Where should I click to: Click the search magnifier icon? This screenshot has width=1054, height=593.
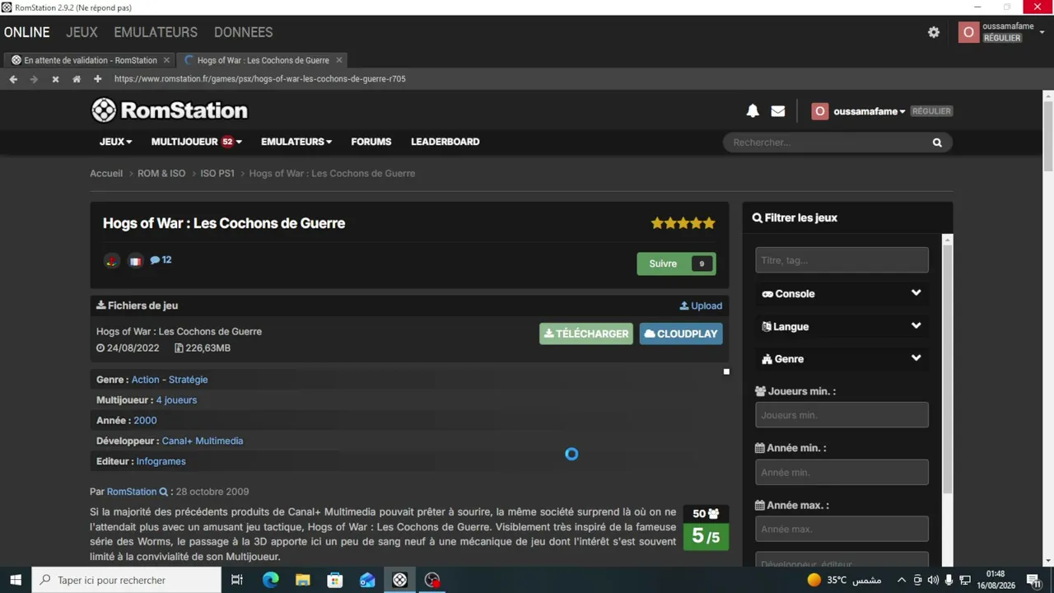937,142
